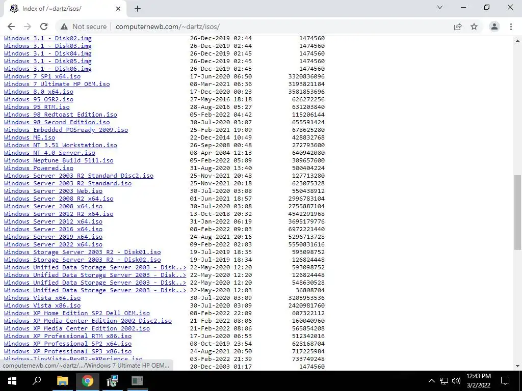Reload the current page
Screen dimensions: 522x391
tap(44, 26)
